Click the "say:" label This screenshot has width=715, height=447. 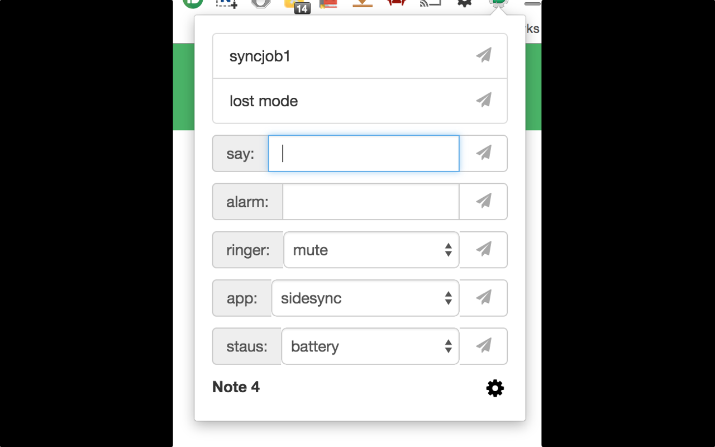240,154
